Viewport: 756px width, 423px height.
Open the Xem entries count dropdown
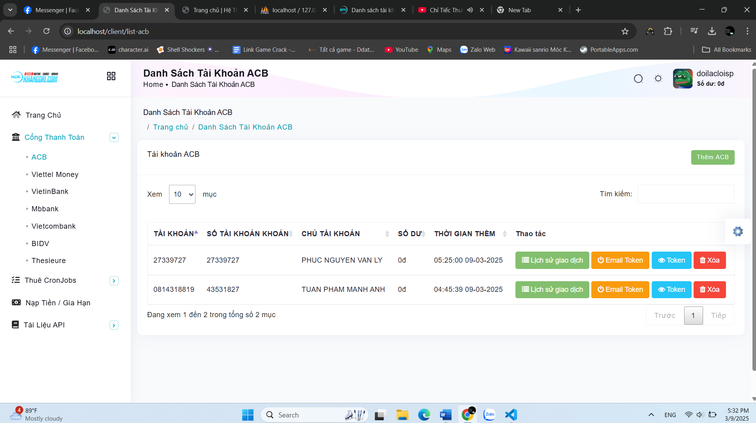(x=182, y=194)
